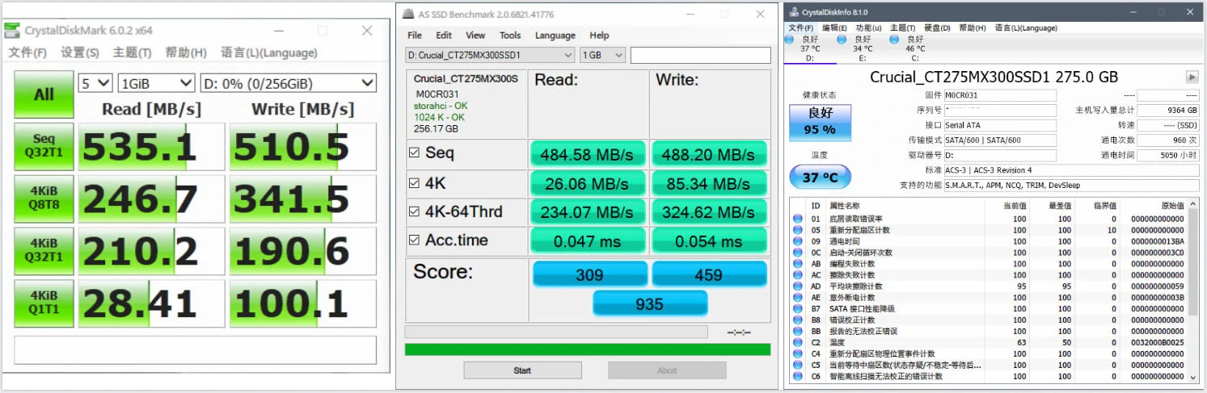This screenshot has height=393, width=1207.
Task: Click the green All benchmark button
Action: pyautogui.click(x=44, y=94)
